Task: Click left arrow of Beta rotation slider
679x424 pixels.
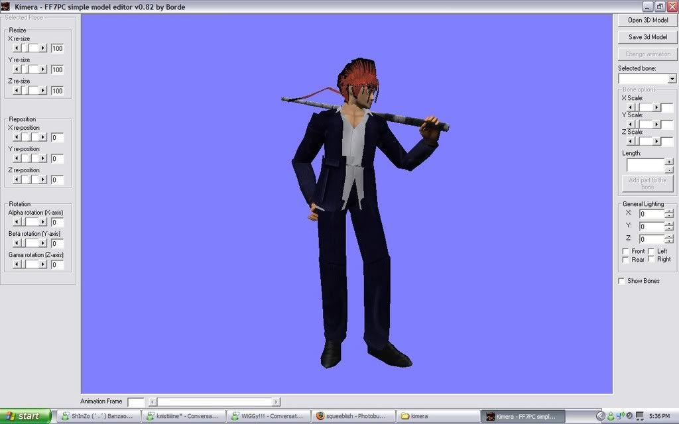Action: 17,243
